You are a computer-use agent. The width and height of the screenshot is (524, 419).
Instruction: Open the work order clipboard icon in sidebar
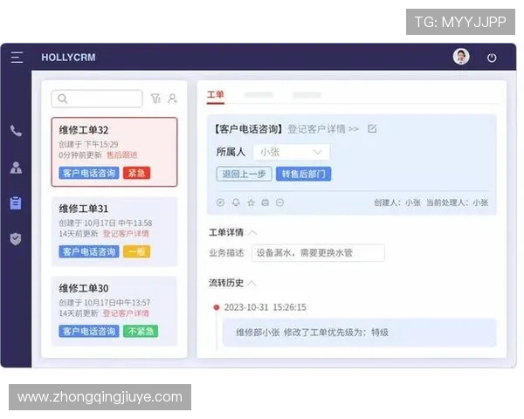tap(16, 203)
